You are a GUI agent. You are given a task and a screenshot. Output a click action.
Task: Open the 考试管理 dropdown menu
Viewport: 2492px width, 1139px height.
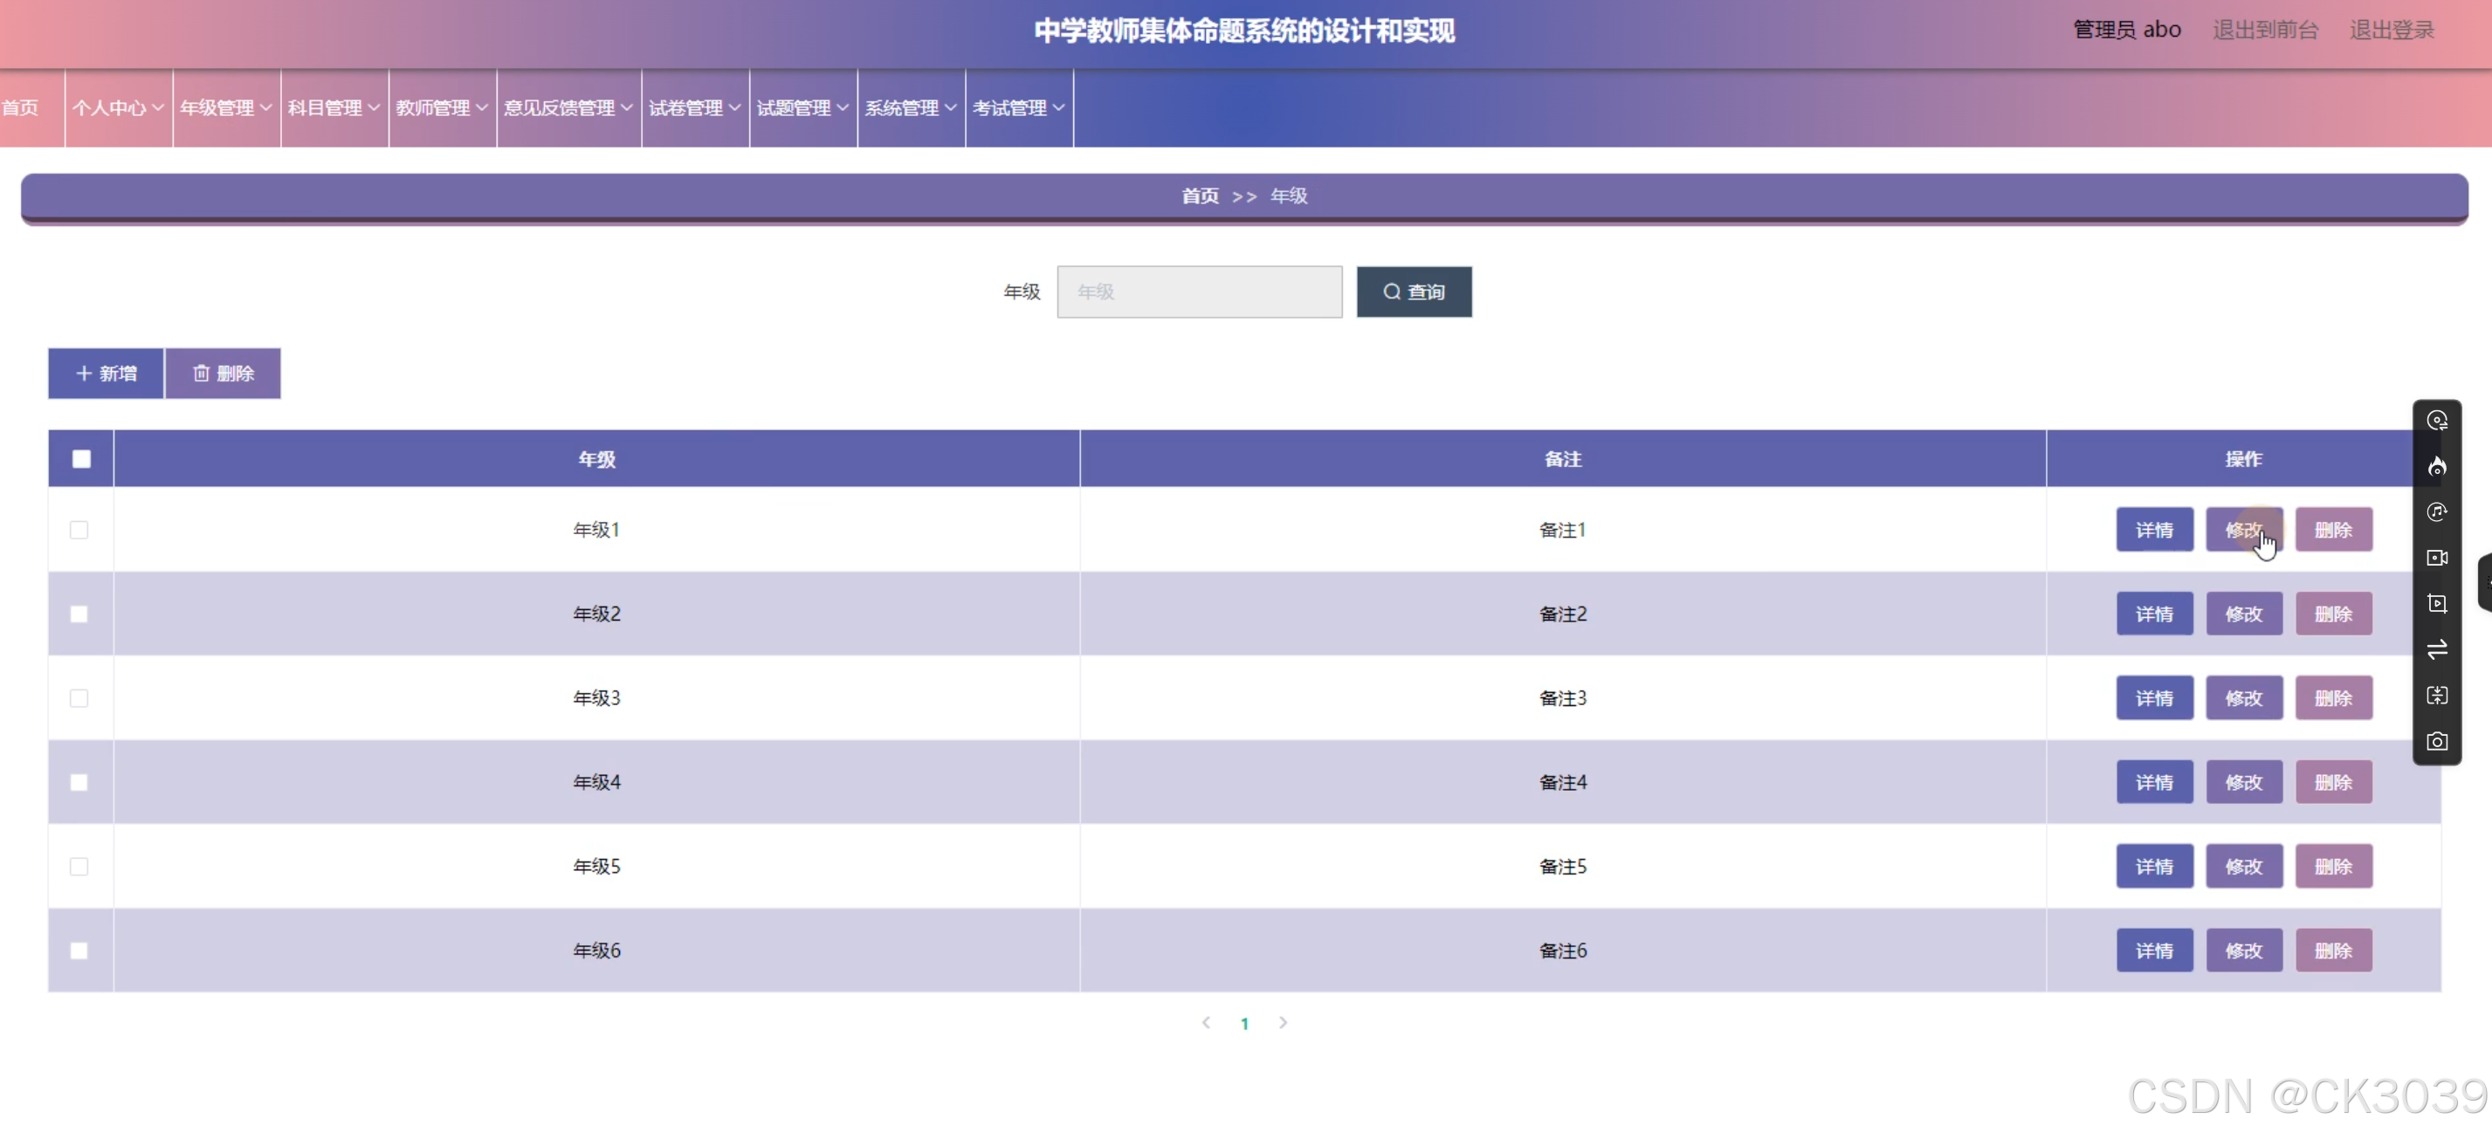[1019, 108]
